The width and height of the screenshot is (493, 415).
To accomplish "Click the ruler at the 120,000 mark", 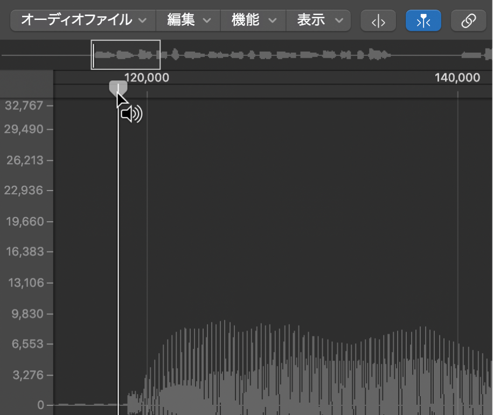I will [147, 78].
